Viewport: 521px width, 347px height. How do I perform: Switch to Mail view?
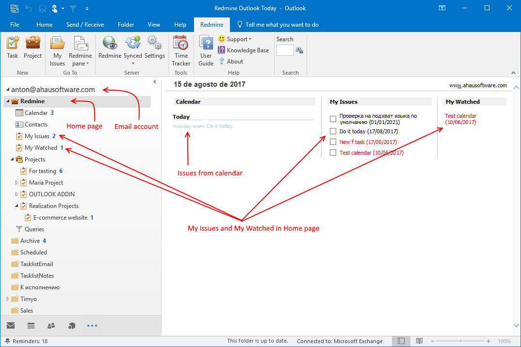click(x=11, y=325)
